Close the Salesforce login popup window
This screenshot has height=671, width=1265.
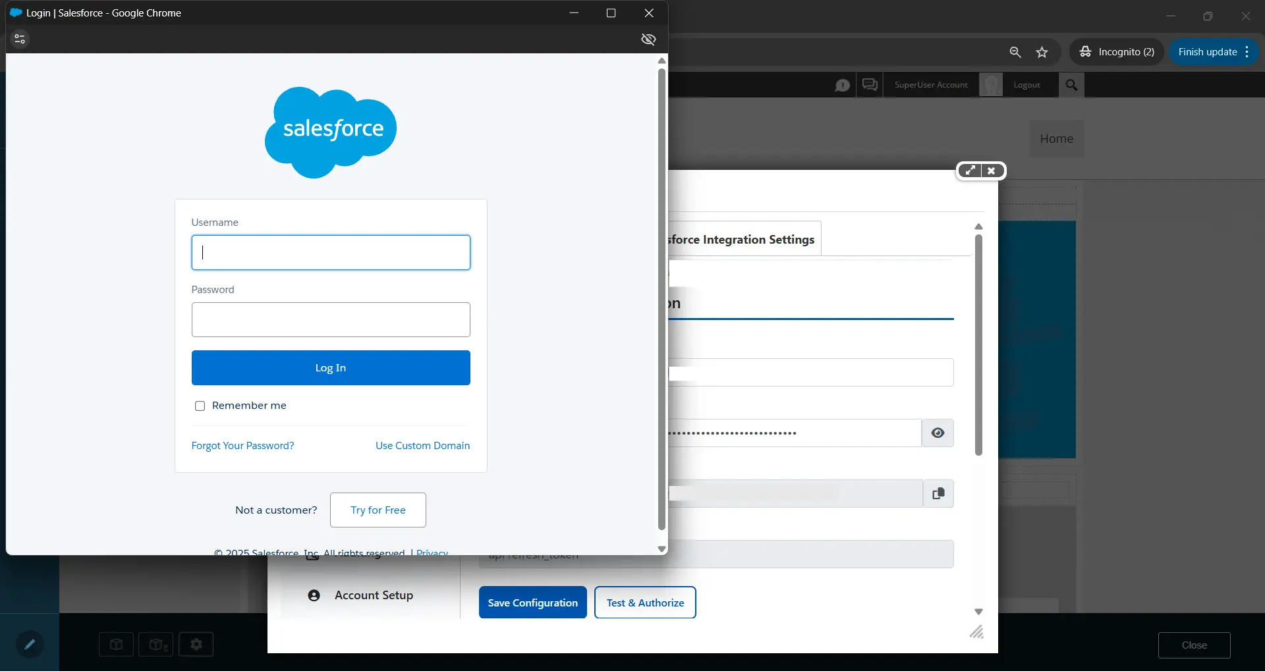click(649, 13)
